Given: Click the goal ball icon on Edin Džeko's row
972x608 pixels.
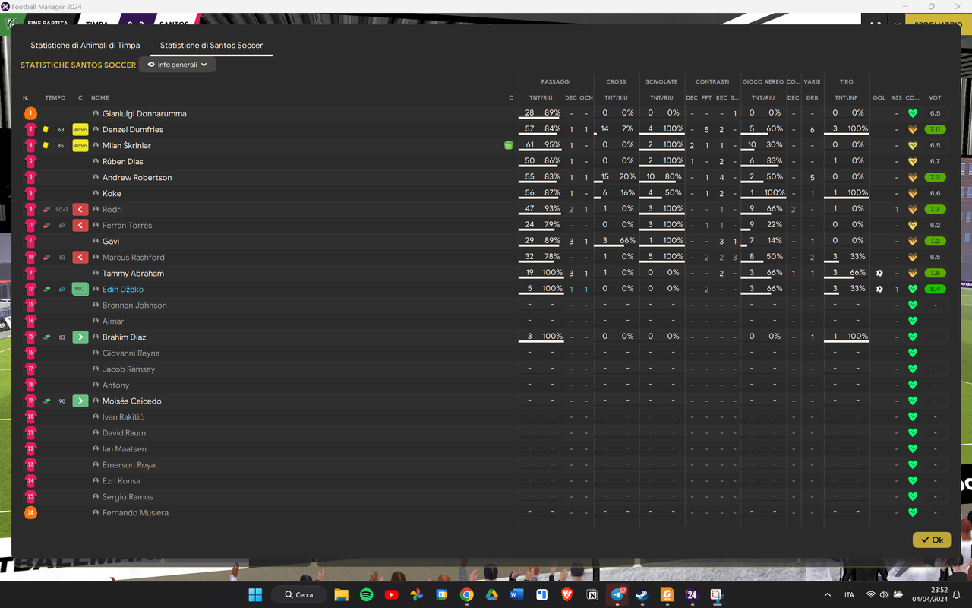Looking at the screenshot, I should click(879, 289).
